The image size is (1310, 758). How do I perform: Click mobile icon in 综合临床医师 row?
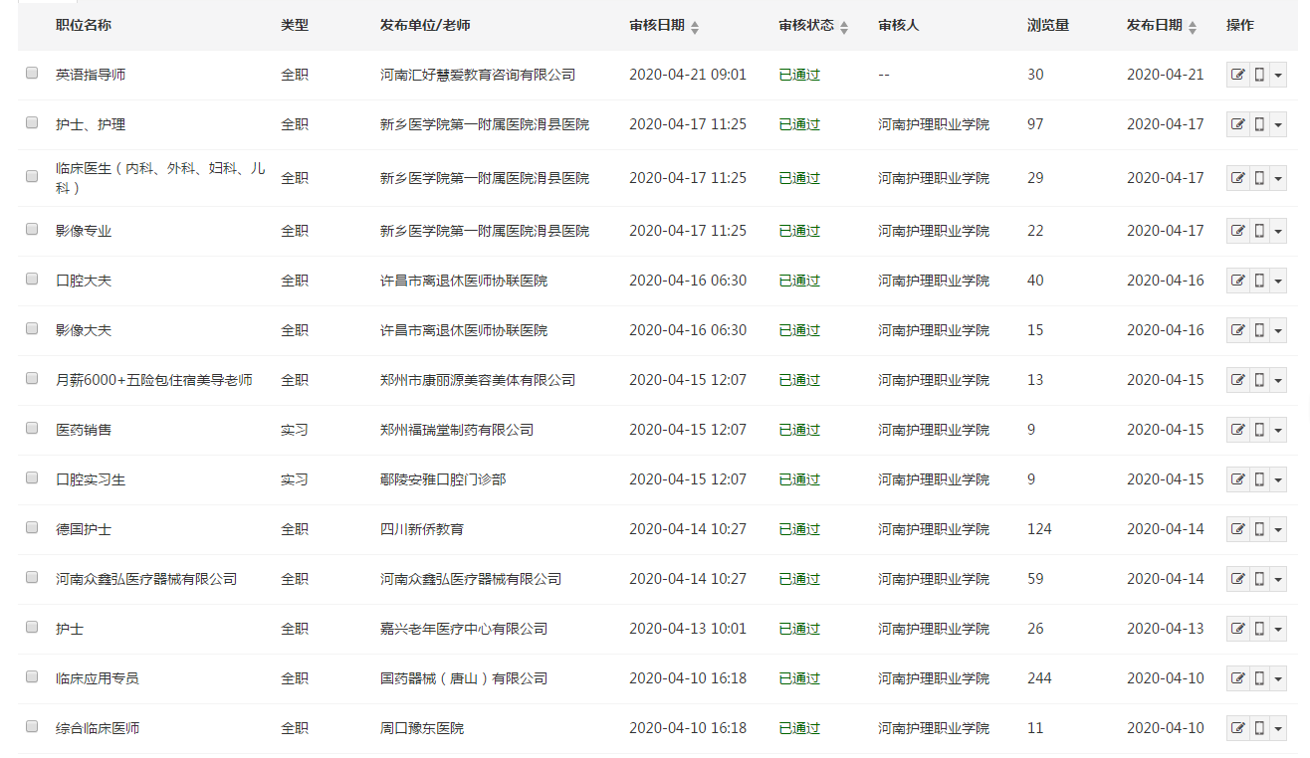[1258, 728]
